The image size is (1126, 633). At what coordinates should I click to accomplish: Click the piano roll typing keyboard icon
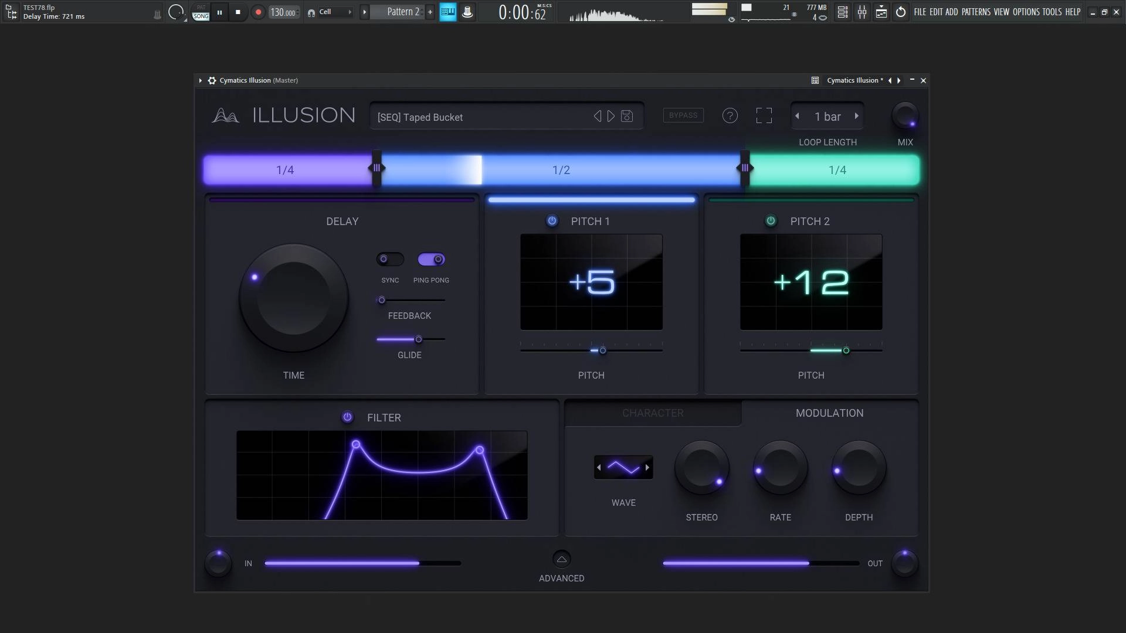point(448,12)
